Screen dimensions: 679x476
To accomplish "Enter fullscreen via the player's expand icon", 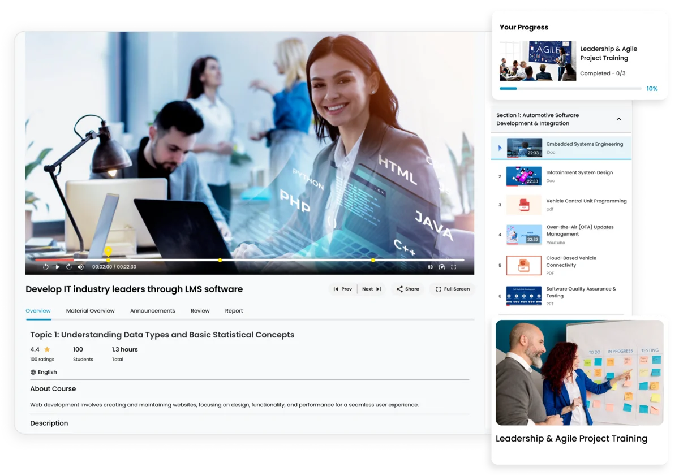I will click(454, 266).
